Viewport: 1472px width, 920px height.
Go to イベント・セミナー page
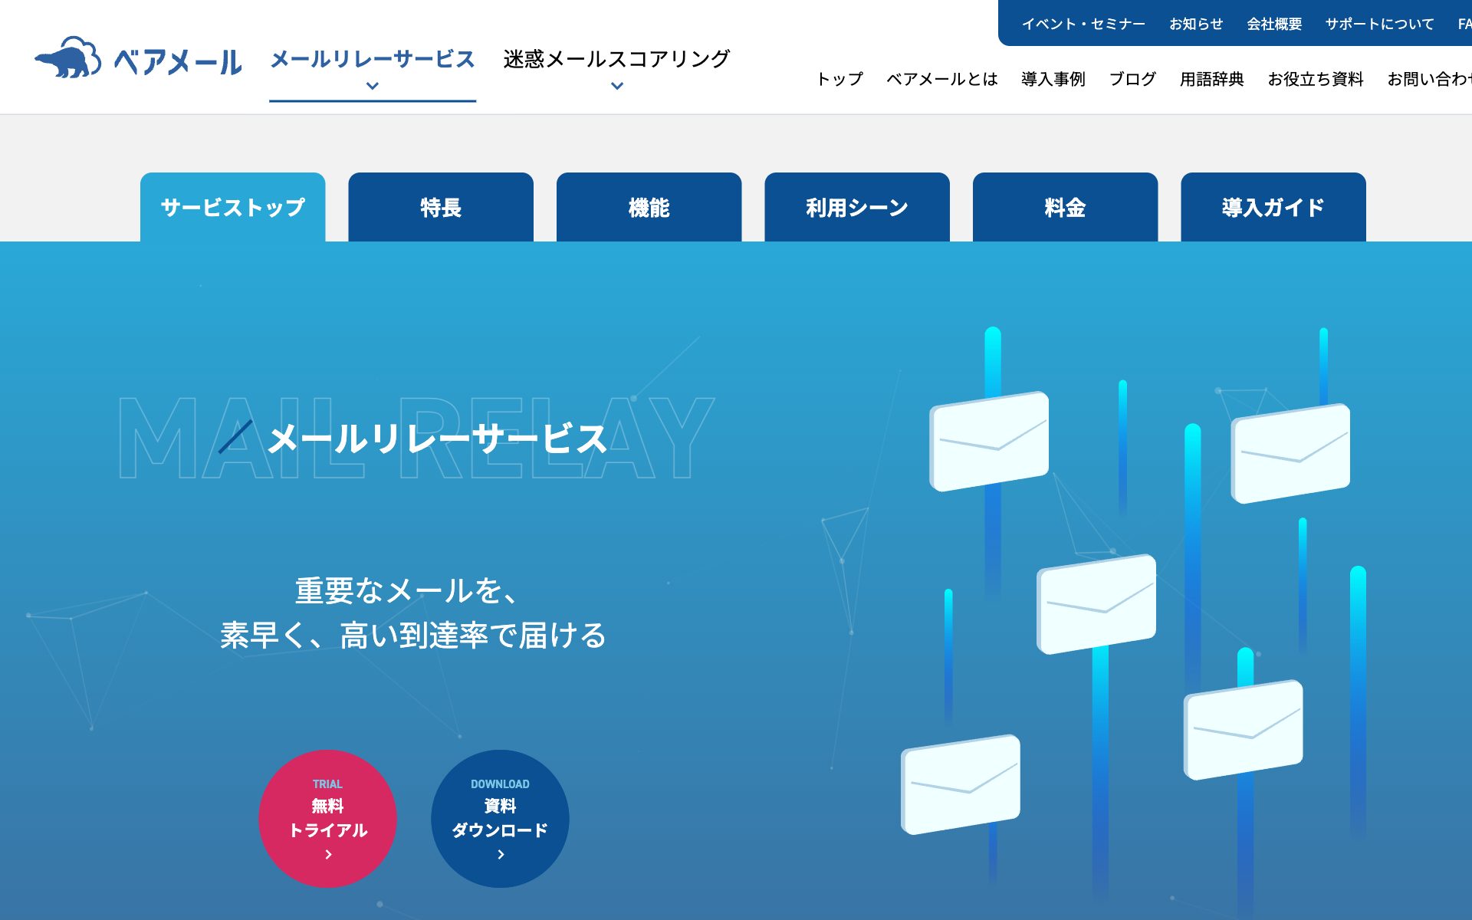(1083, 24)
